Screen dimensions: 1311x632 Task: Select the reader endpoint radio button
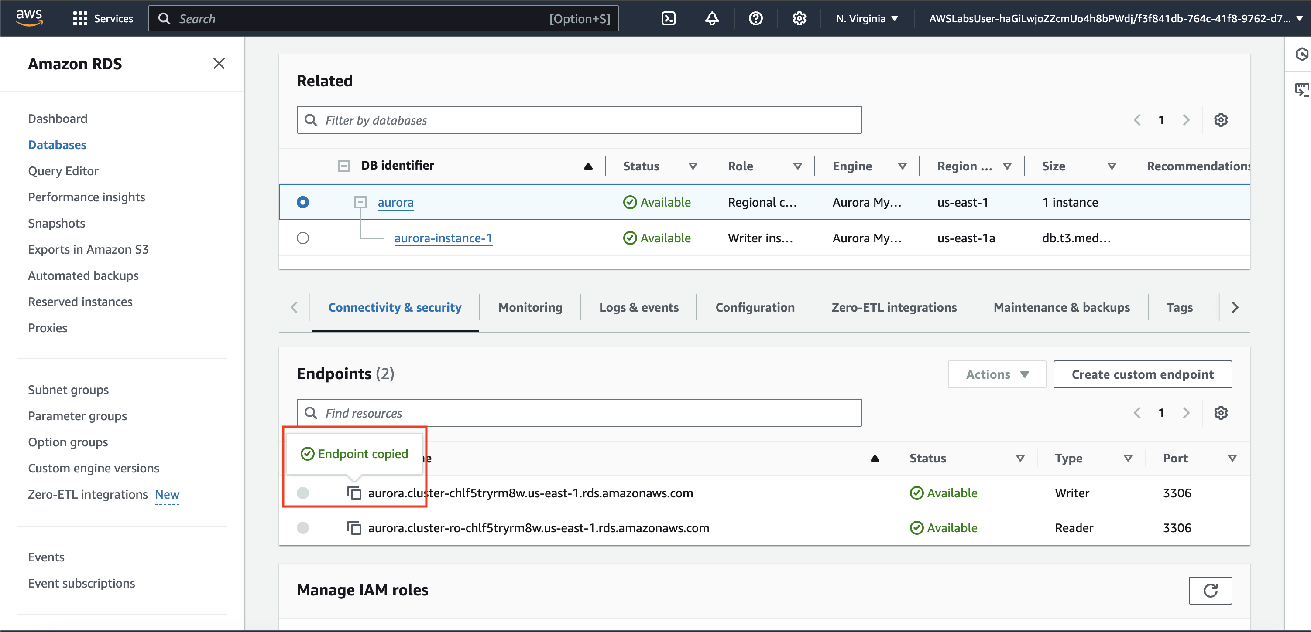point(303,528)
